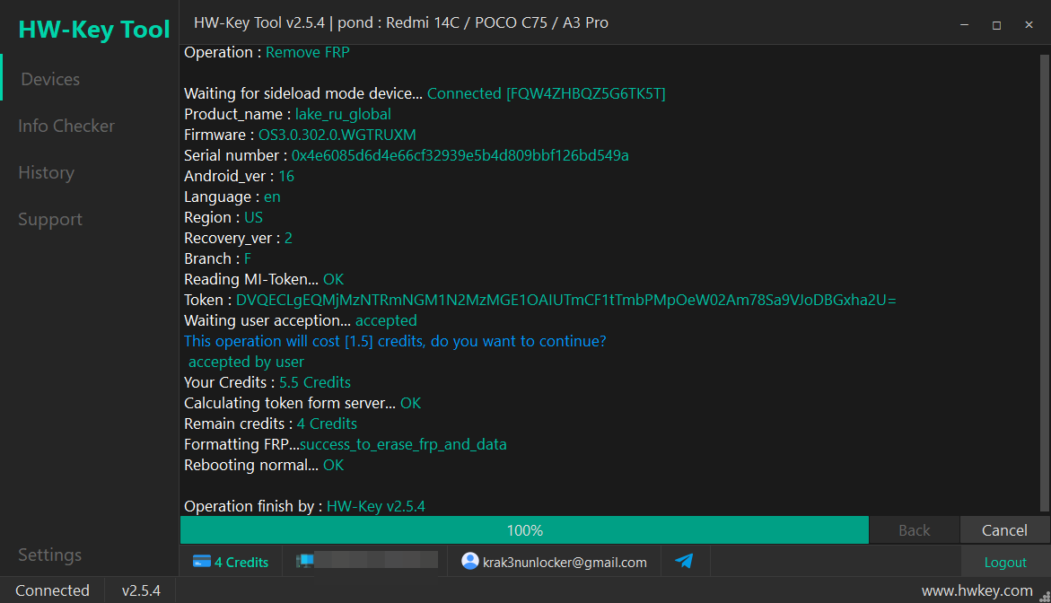Click the window resize grip corner
This screenshot has width=1051, height=603.
[x=1045, y=597]
